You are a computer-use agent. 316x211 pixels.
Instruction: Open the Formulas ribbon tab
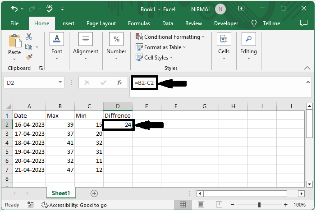139,23
